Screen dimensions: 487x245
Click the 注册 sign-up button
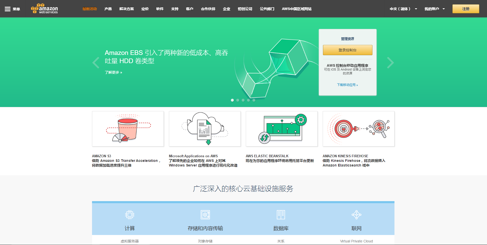tap(466, 9)
